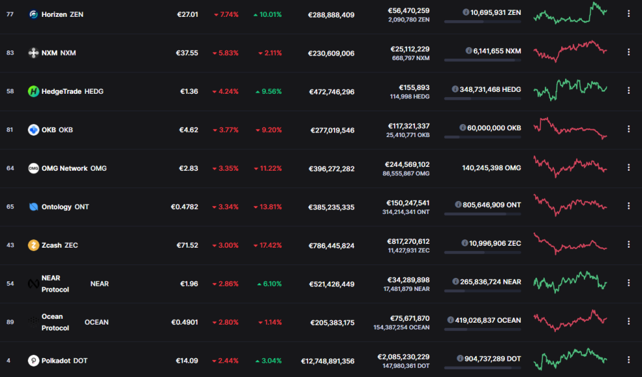642x377 pixels.
Task: Click the Zcash 7-day price chart
Action: (570, 244)
